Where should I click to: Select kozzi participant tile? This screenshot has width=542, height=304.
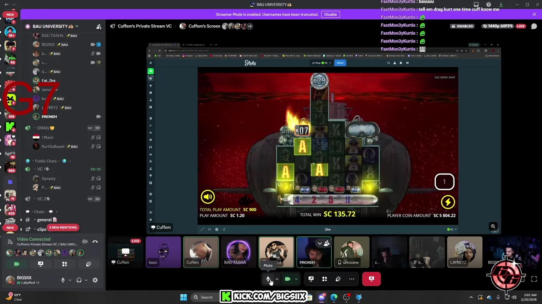163,252
